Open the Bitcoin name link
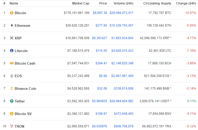The image size is (198, 130). (20, 13)
